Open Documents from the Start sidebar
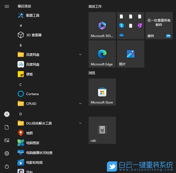This screenshot has width=176, height=173. tap(7, 127)
